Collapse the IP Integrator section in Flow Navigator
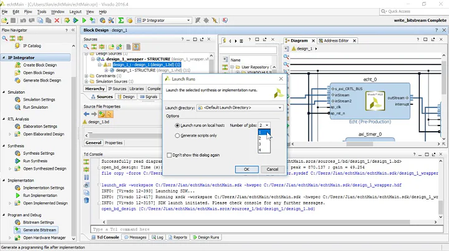The height and width of the screenshot is (251, 449). (4, 58)
